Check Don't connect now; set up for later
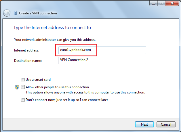The width and height of the screenshot is (181, 132). click(23, 100)
